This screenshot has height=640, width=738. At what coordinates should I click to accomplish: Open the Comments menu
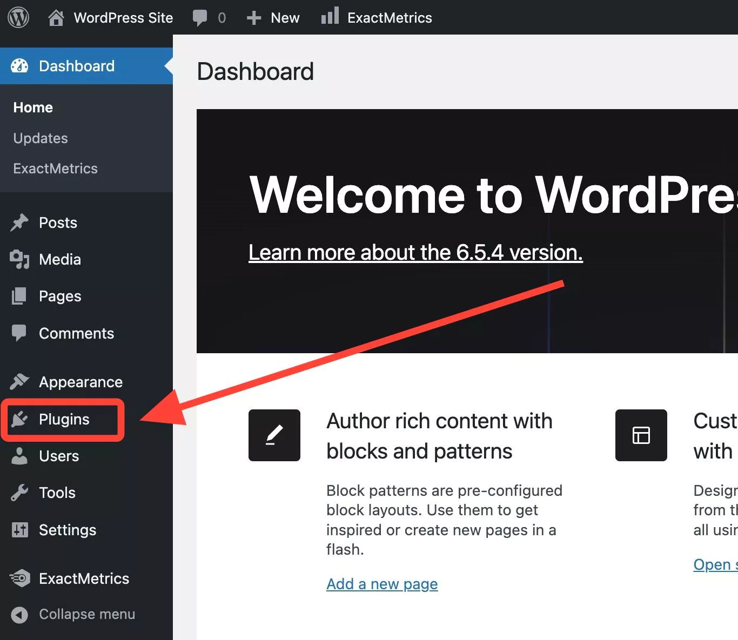tap(76, 333)
